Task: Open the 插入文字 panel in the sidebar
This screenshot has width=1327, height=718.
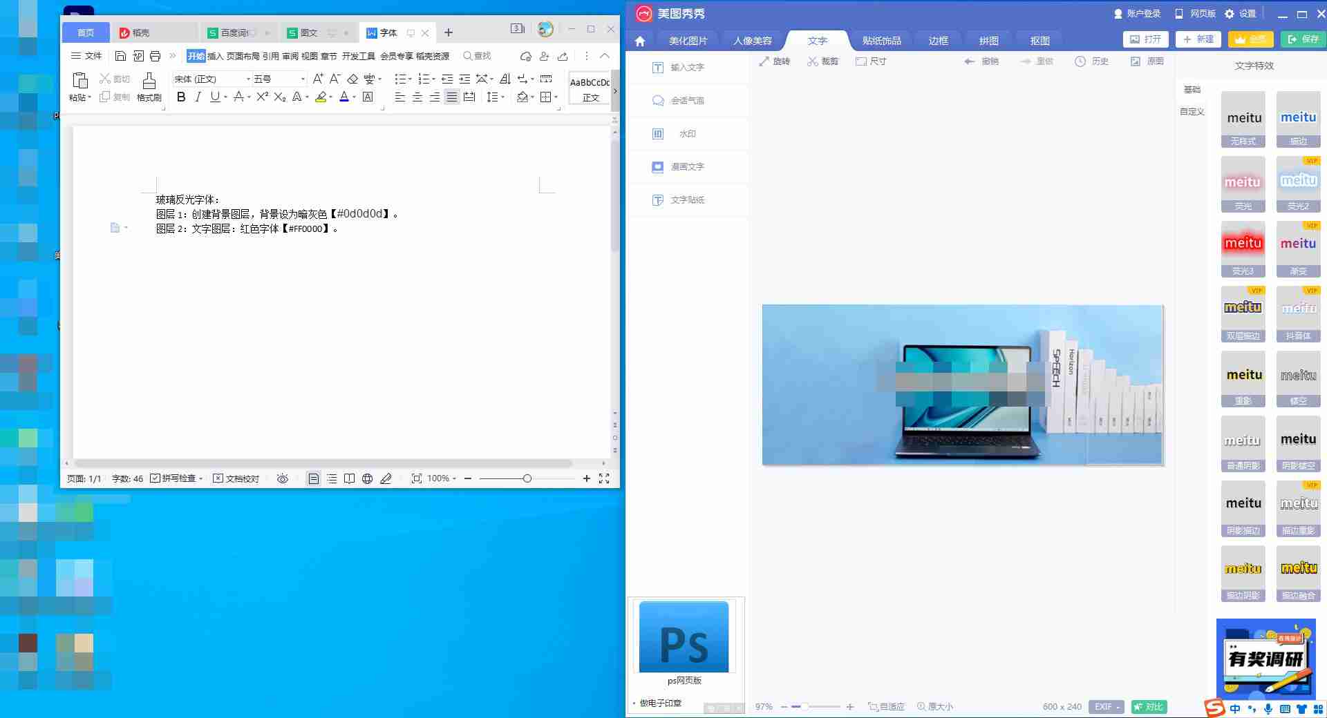Action: [687, 67]
